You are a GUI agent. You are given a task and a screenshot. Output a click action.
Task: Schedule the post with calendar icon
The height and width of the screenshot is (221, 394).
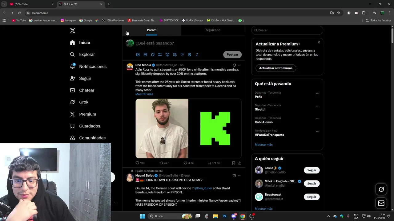[x=175, y=55]
